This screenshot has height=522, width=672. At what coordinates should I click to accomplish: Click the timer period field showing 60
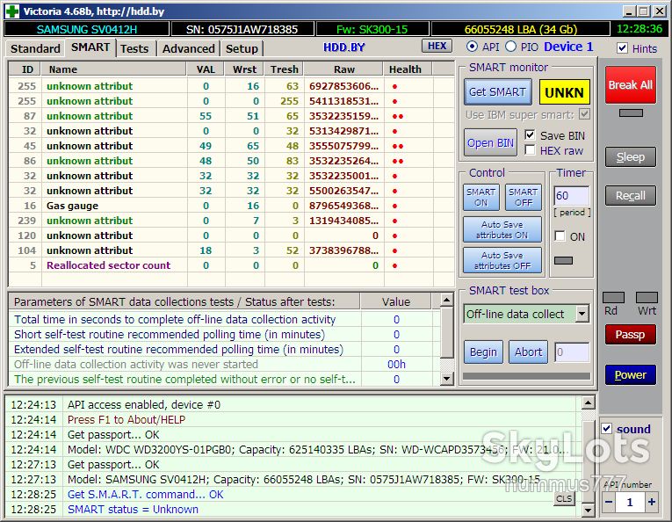pos(572,196)
